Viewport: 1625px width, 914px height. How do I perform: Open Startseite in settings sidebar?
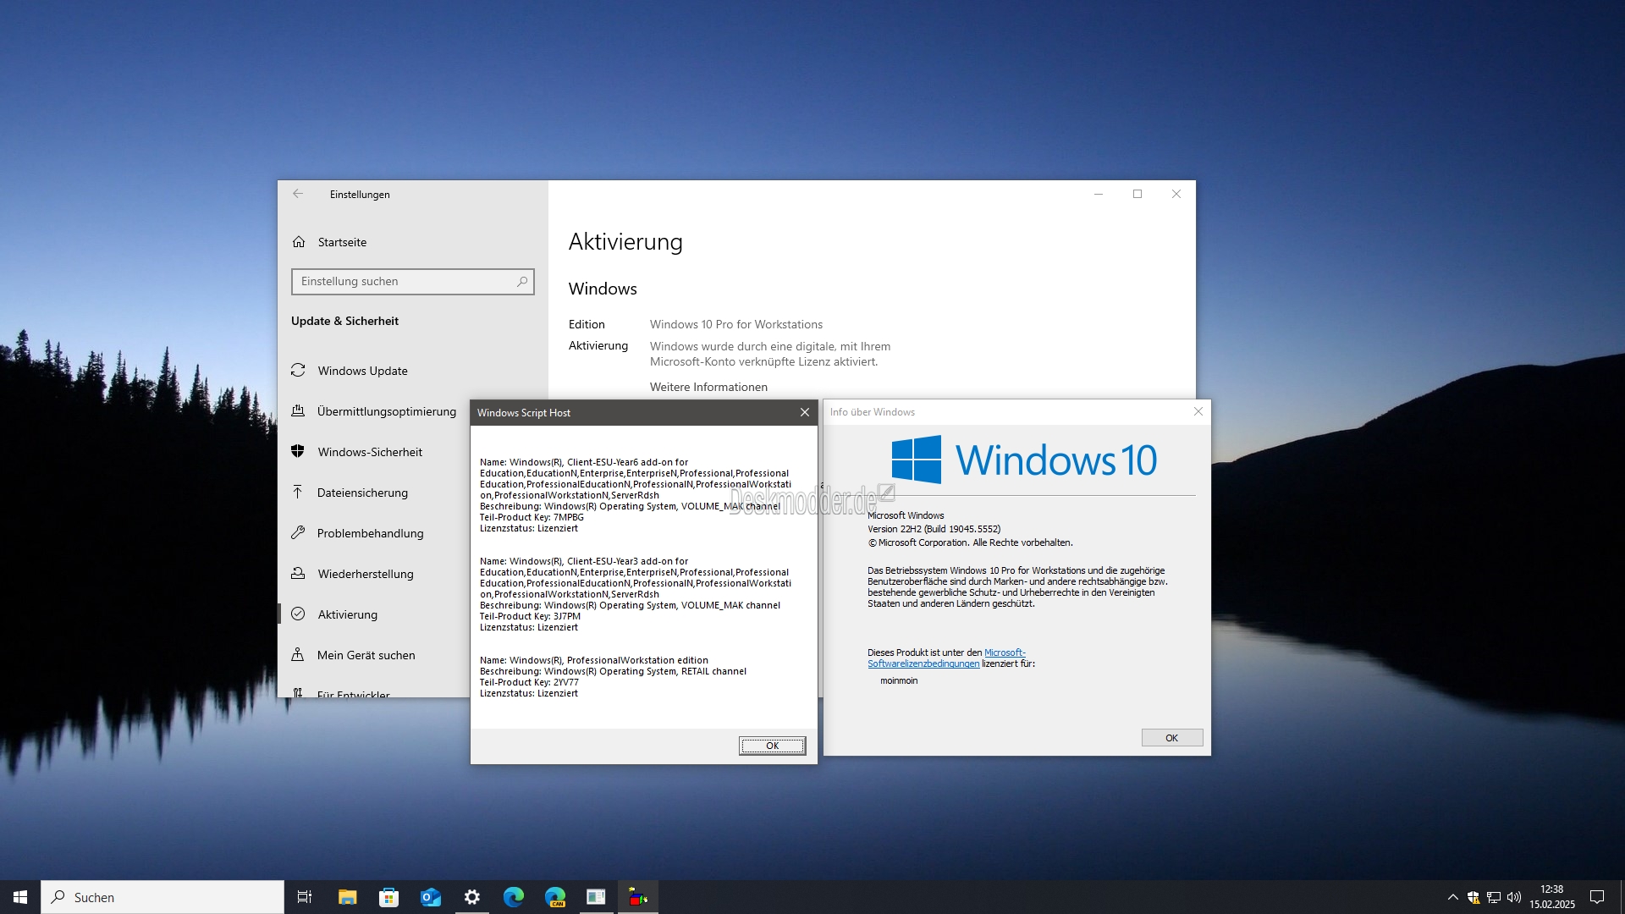tap(342, 242)
